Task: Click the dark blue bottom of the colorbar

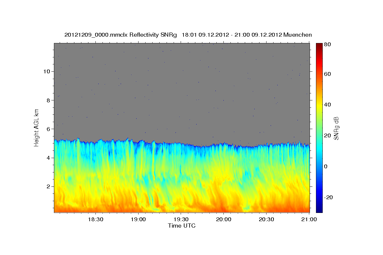Action: (x=319, y=209)
